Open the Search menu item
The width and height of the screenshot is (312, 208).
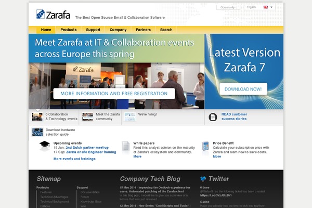pos(166,30)
